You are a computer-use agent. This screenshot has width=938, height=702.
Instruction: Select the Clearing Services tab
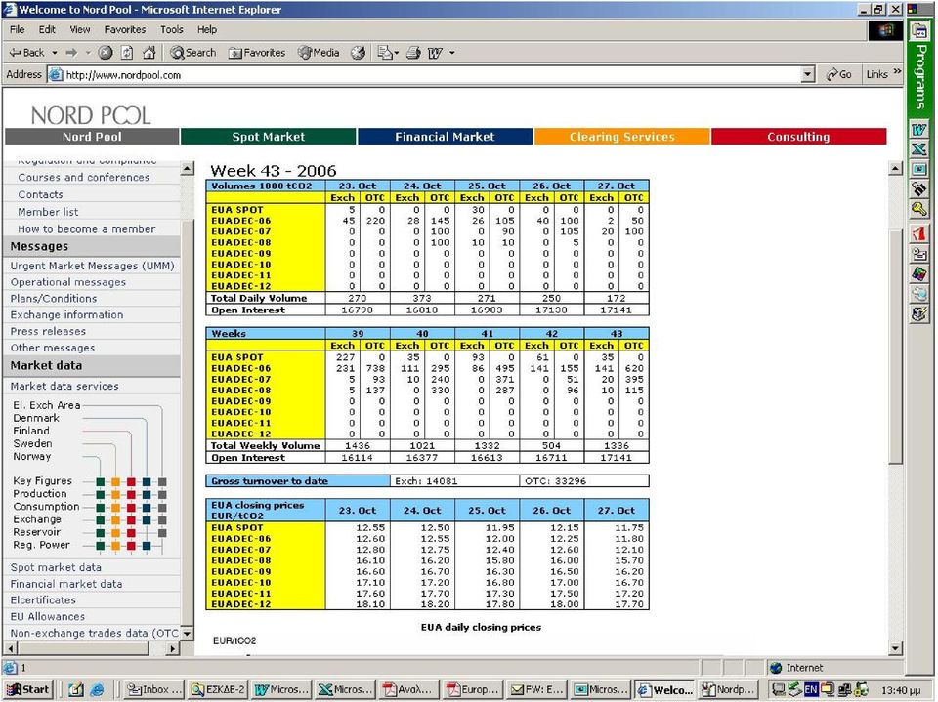tap(621, 137)
